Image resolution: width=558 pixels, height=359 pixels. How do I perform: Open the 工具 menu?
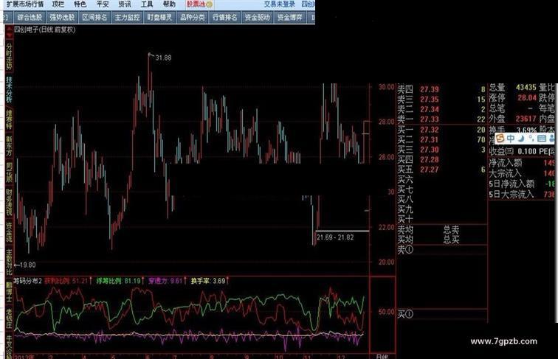[147, 4]
